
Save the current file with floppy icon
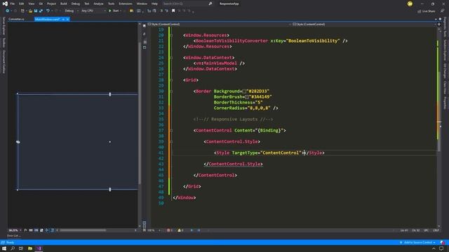point(36,11)
